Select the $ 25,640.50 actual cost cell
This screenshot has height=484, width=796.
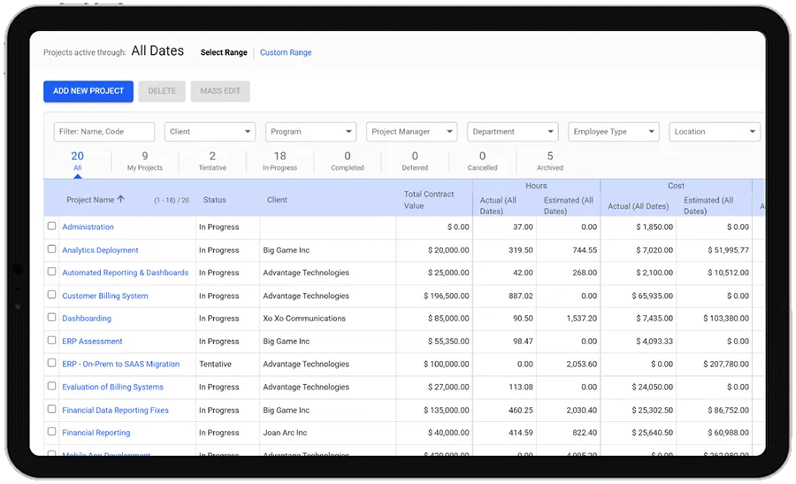639,433
